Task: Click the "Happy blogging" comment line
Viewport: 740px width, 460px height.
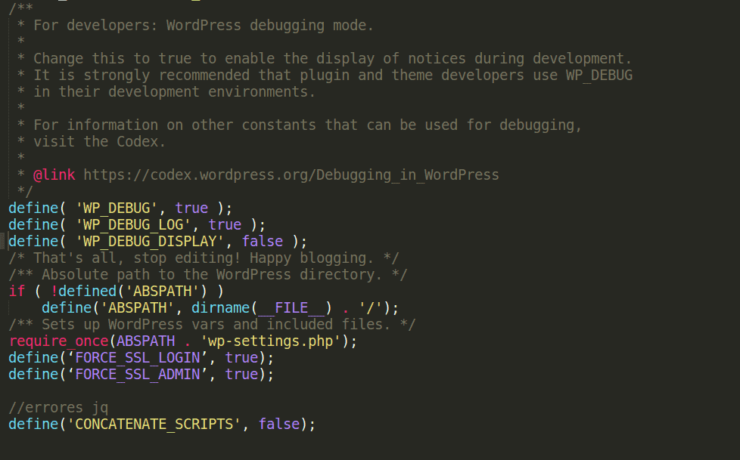Action: [x=204, y=258]
